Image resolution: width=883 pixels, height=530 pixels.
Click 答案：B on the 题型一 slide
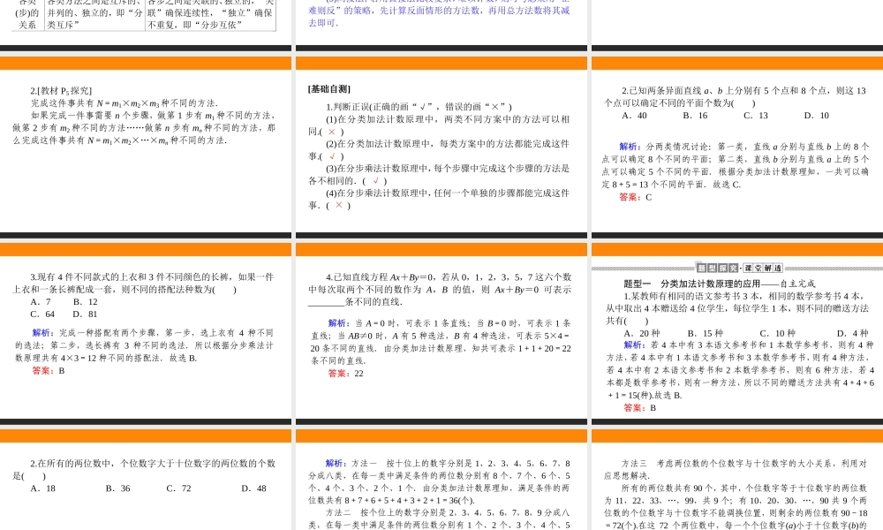click(639, 408)
